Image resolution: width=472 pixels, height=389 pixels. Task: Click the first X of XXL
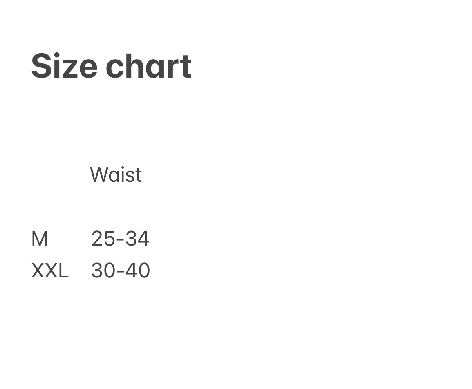(37, 271)
